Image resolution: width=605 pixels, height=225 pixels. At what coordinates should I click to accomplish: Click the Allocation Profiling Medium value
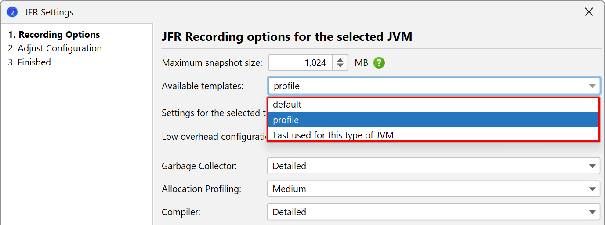(290, 189)
